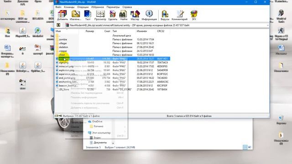292x164 pixels.
Task: Click the Добавить (Add) toolbar icon
Action: tap(62, 15)
